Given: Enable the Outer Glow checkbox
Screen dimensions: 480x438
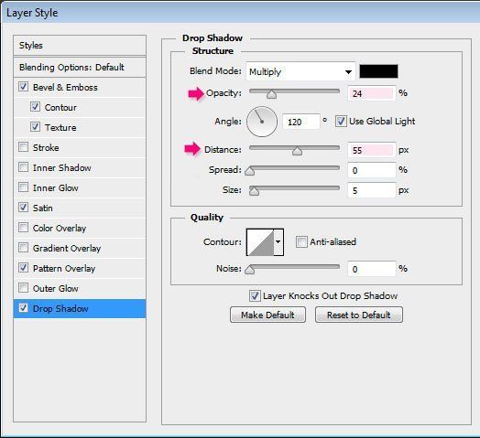Looking at the screenshot, I should coord(23,288).
